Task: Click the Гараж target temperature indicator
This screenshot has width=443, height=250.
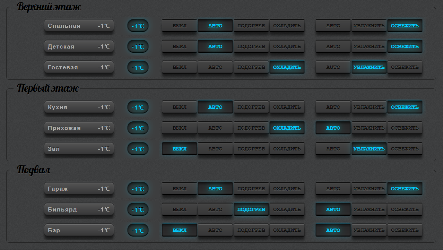Action: click(138, 189)
